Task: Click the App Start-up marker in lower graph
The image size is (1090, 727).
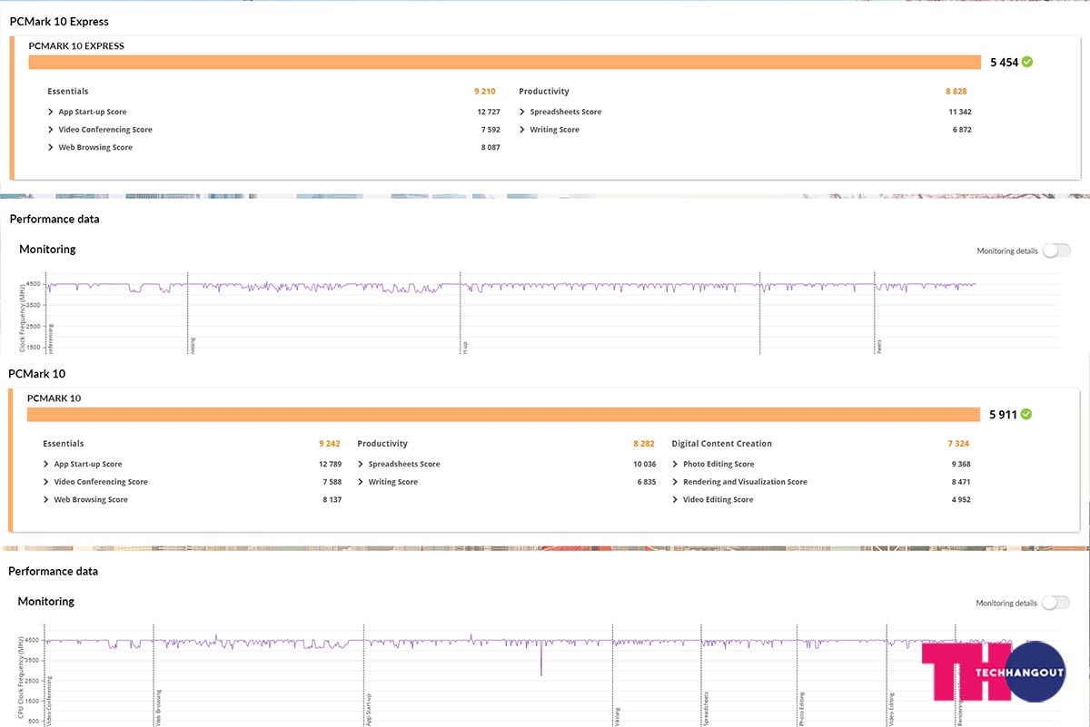Action: coord(371,711)
